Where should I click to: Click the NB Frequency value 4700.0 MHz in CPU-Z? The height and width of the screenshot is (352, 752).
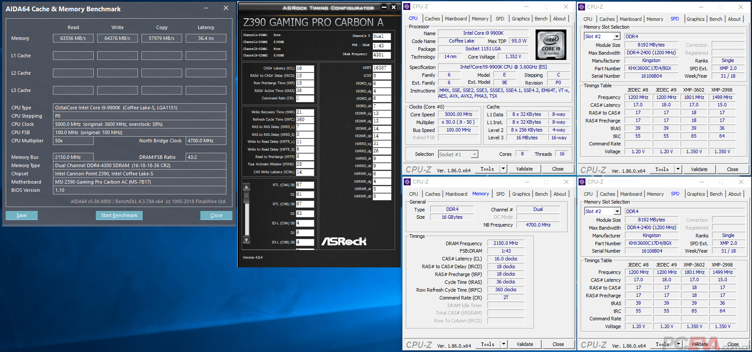point(538,225)
